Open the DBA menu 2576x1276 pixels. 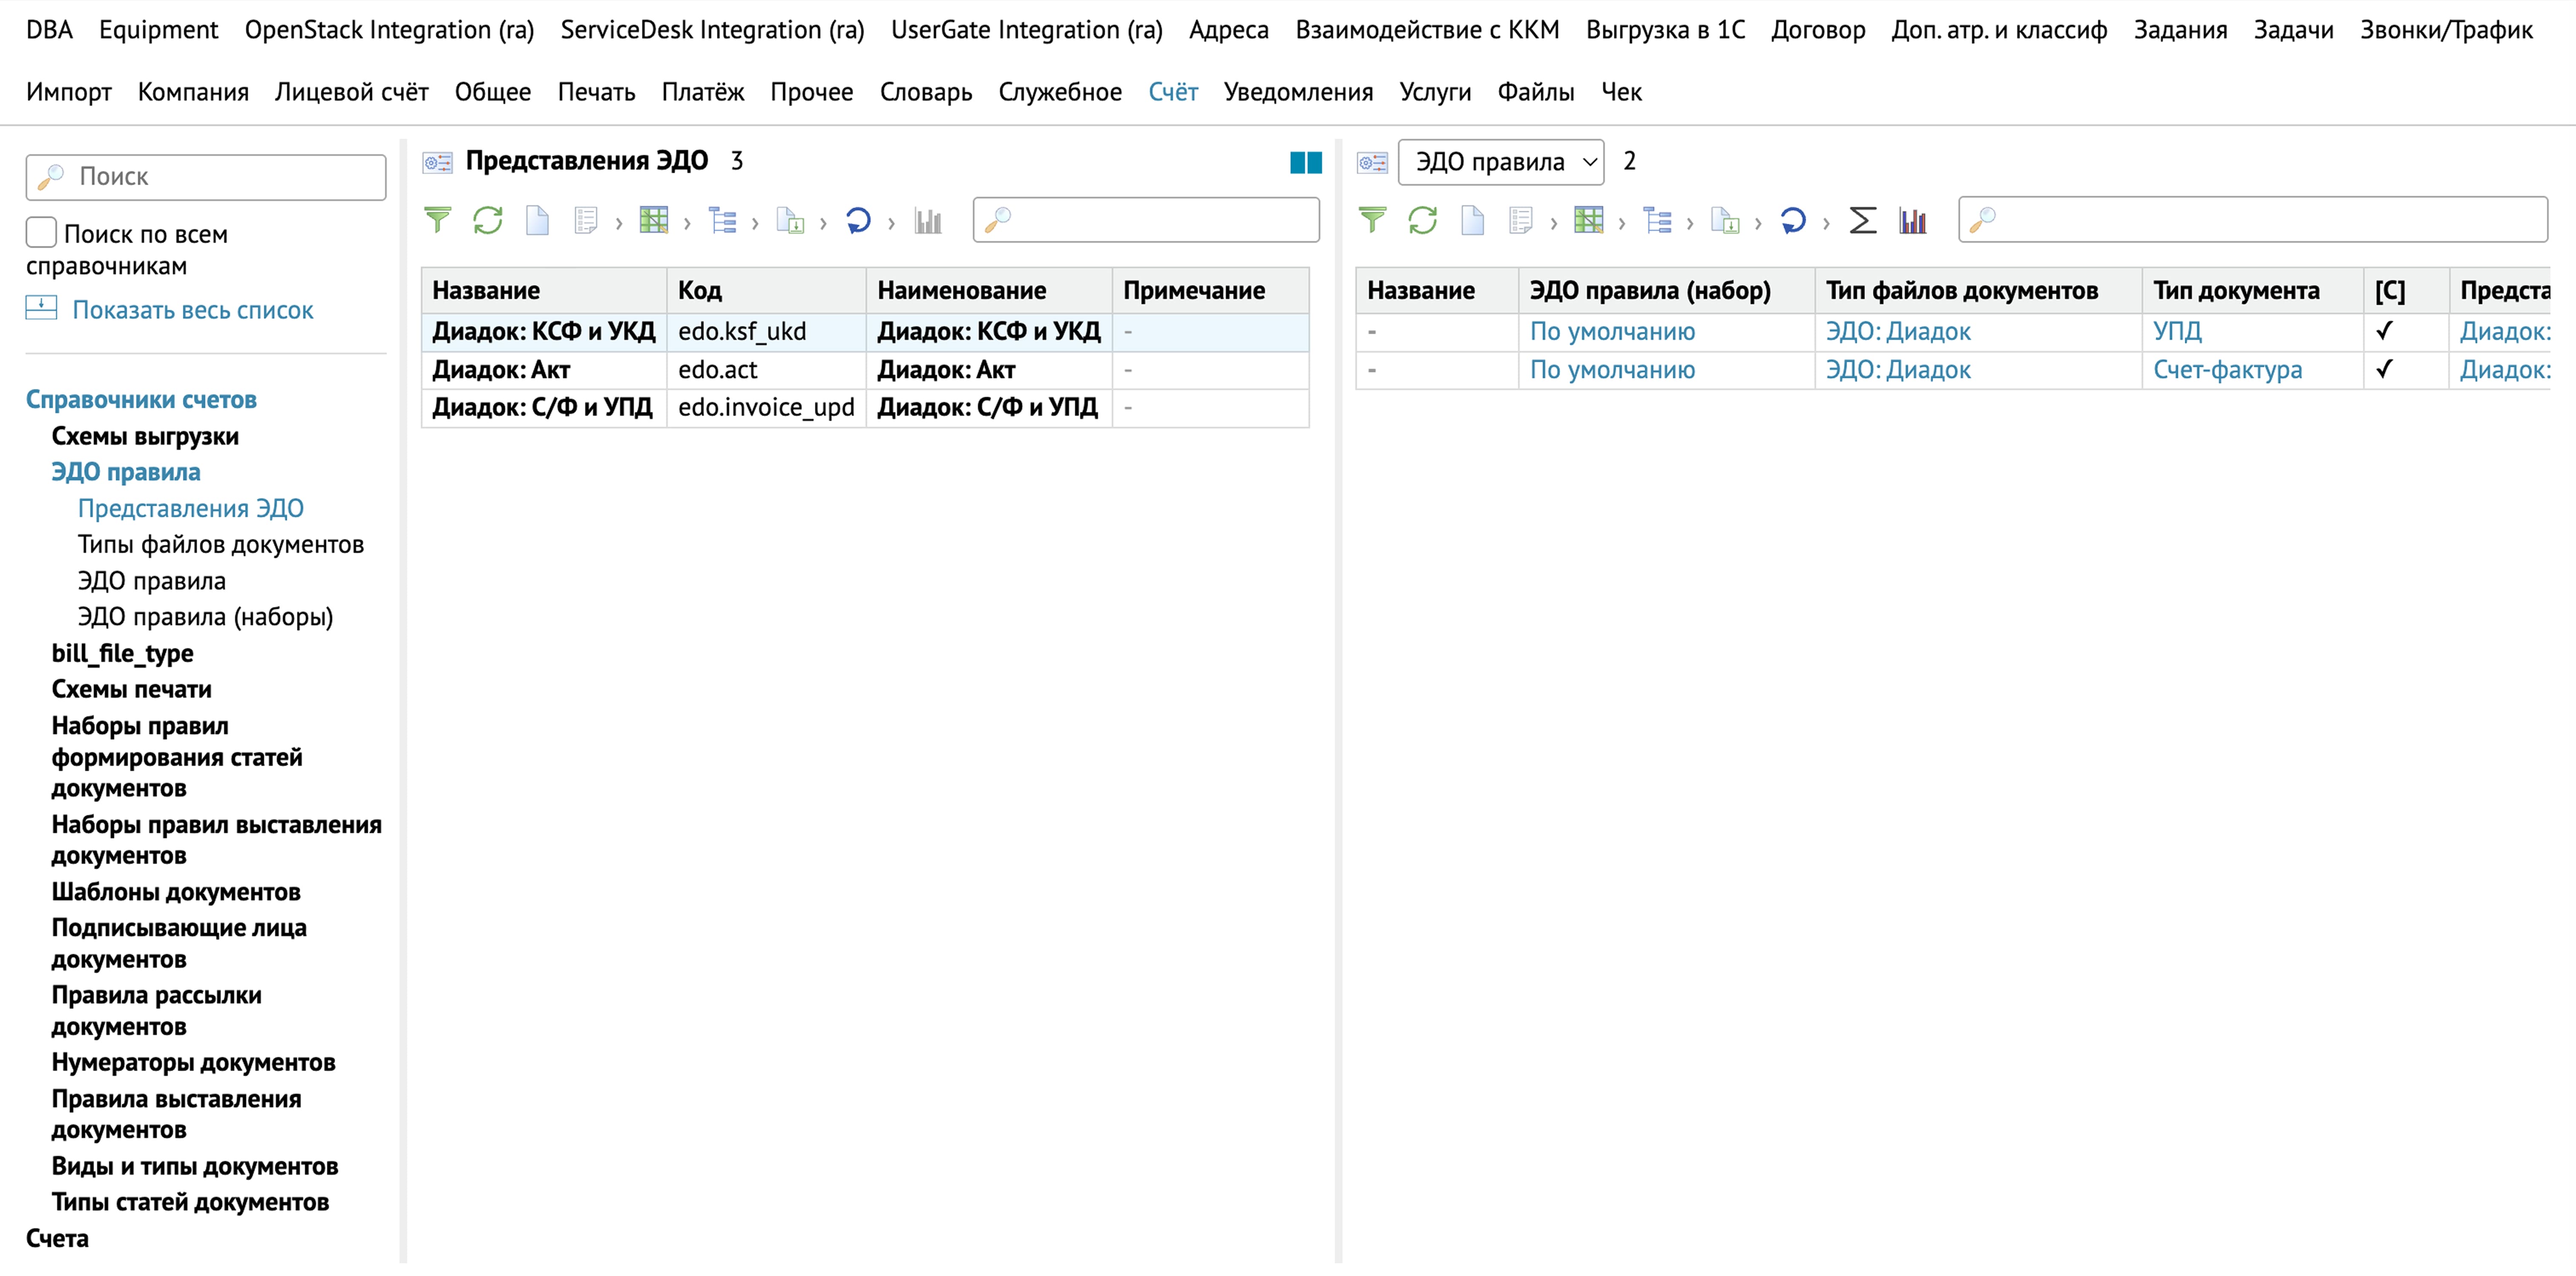pyautogui.click(x=49, y=30)
